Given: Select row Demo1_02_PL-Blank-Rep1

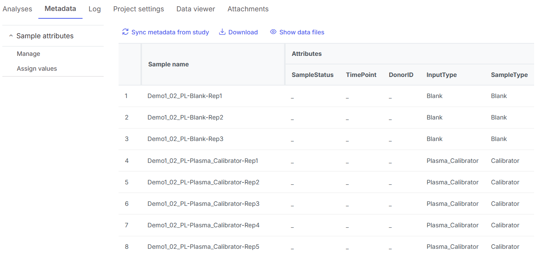Looking at the screenshot, I should coord(185,96).
